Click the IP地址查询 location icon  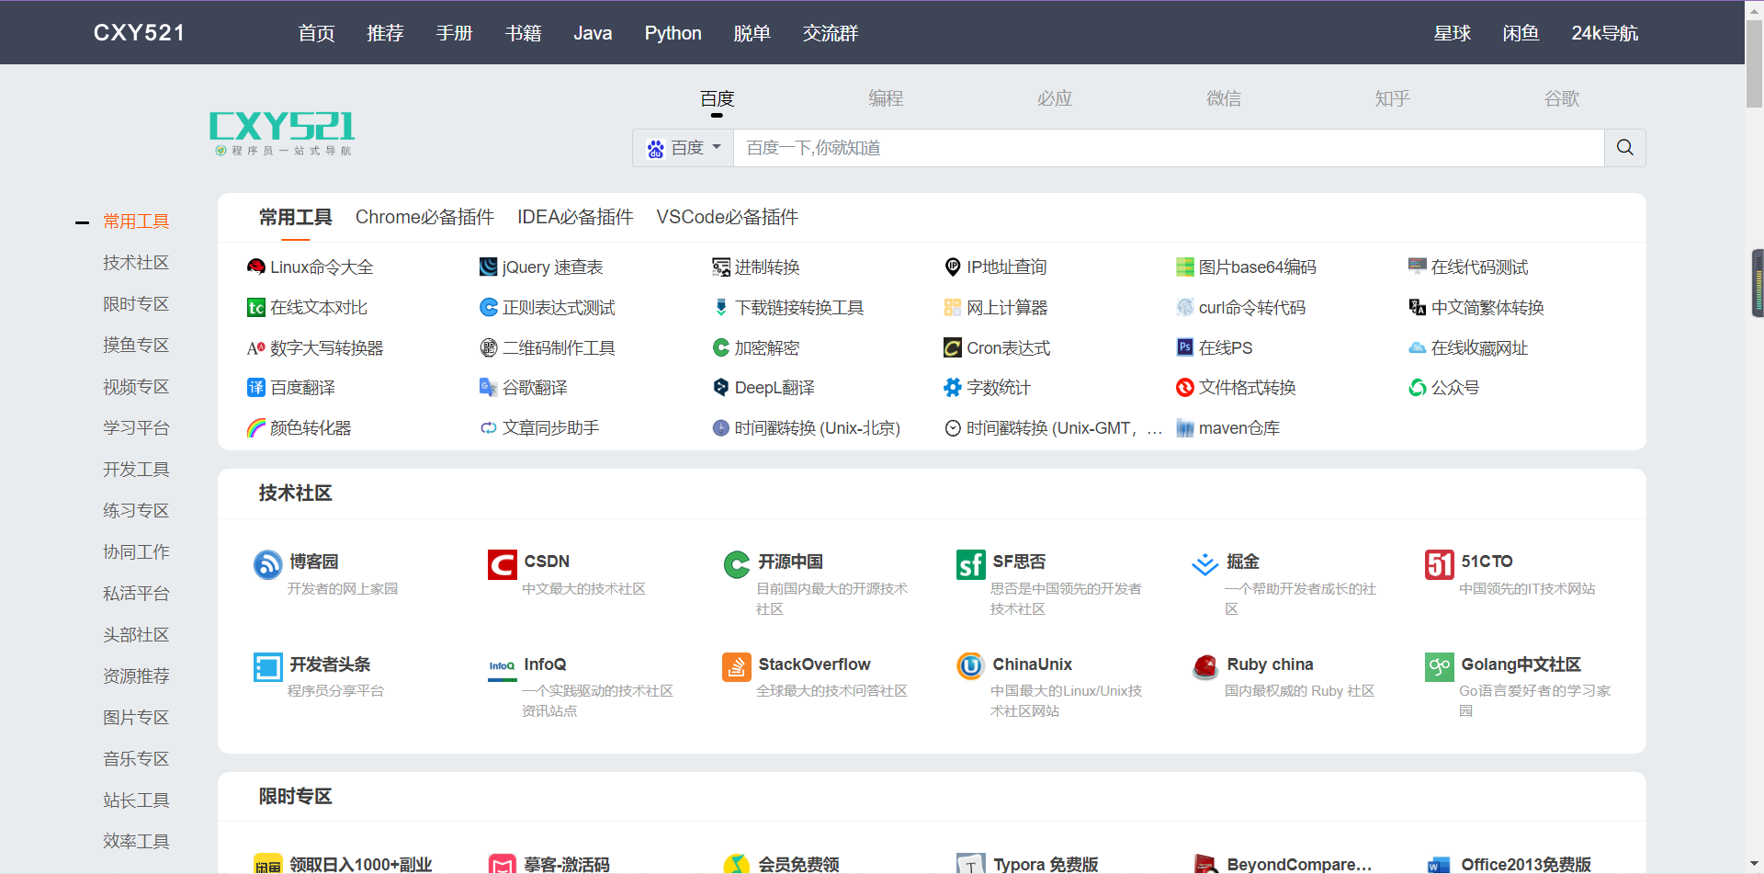(953, 267)
